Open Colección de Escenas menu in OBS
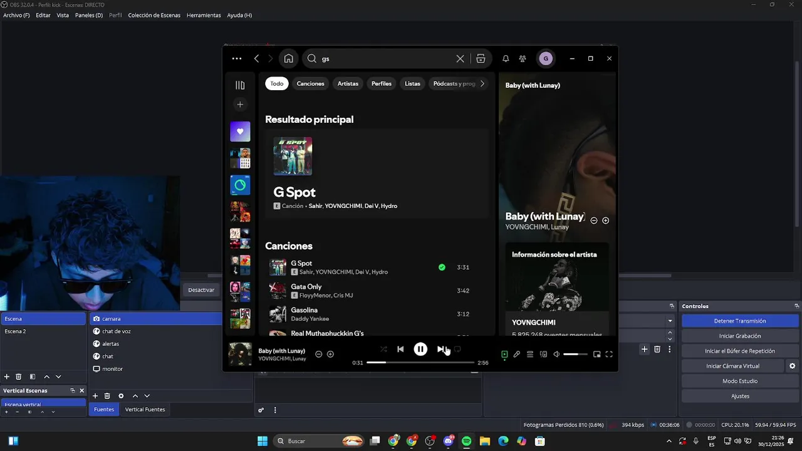The image size is (802, 451). pos(154,15)
